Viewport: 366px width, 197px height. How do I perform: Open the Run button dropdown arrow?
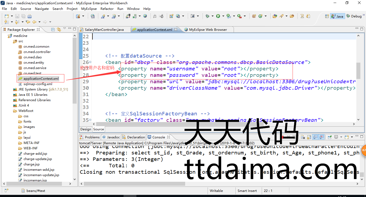(223, 16)
